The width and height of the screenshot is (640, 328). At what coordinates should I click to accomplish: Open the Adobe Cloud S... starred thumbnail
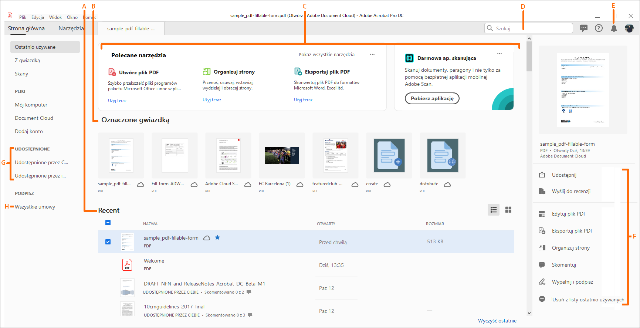click(228, 155)
